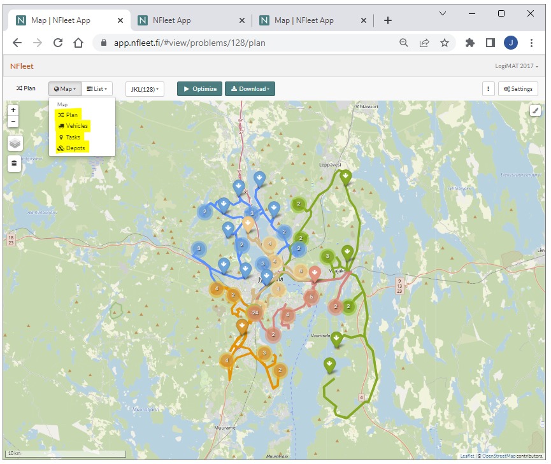Go back to the previous page
551x464 pixels.
coord(17,43)
